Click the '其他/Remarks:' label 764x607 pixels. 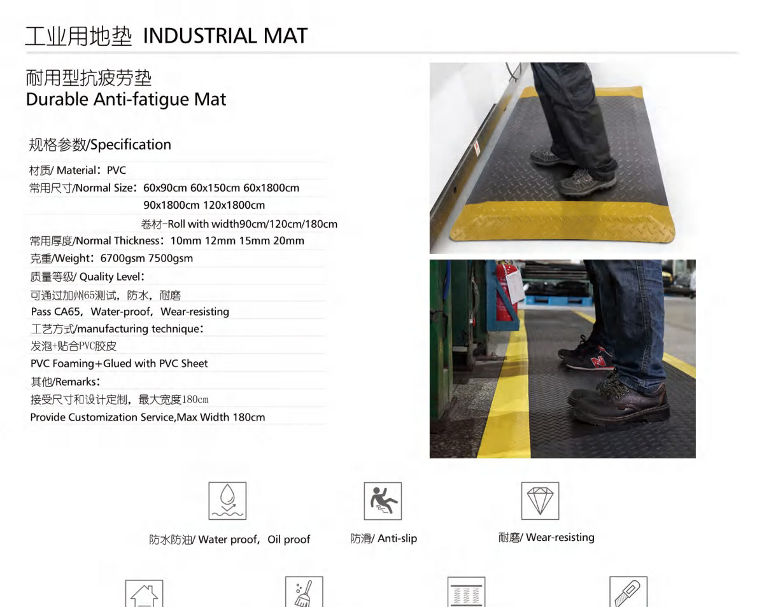[x=65, y=382]
